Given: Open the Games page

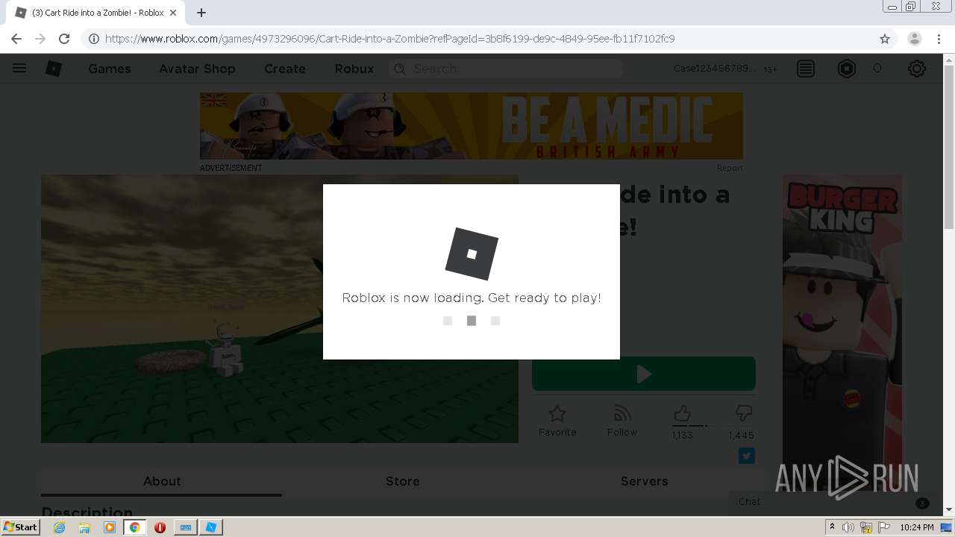Looking at the screenshot, I should click(110, 69).
